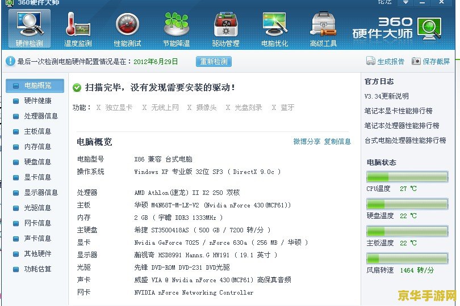The image size is (460, 306).
Task: Click the 蓝牙 feature indicator
Action: click(x=283, y=108)
